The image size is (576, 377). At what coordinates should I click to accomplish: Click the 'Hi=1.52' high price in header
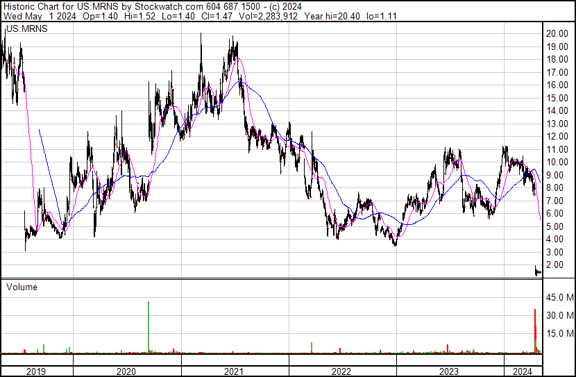tap(140, 16)
